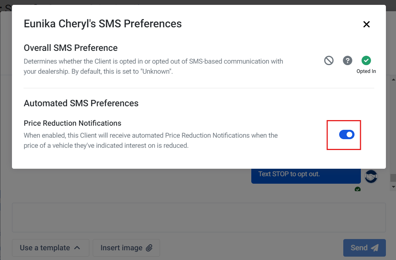396x260 pixels.
Task: Close the SMS Preferences dialog
Action: click(x=366, y=24)
